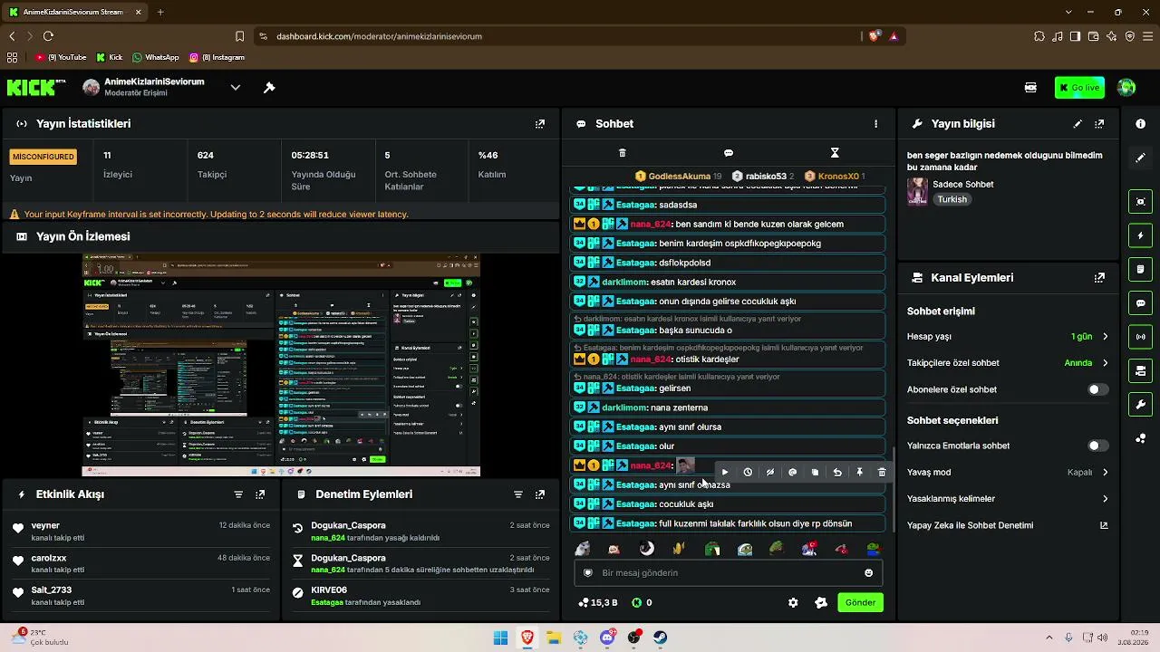Open Hesap yaşı setting
Viewport: 1160px width, 652px height.
click(x=1007, y=337)
